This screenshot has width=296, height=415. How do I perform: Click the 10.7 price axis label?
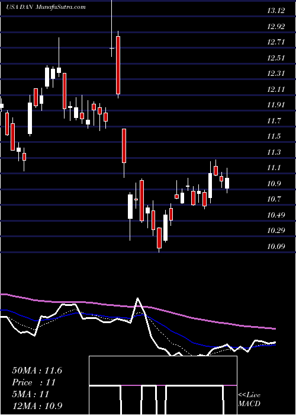click(x=274, y=199)
